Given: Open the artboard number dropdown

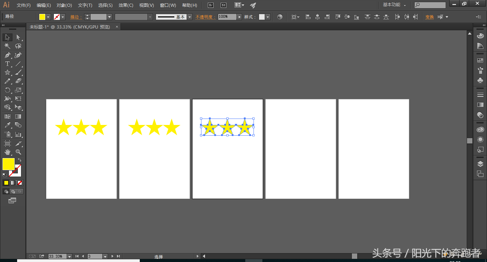Looking at the screenshot, I should 105,256.
